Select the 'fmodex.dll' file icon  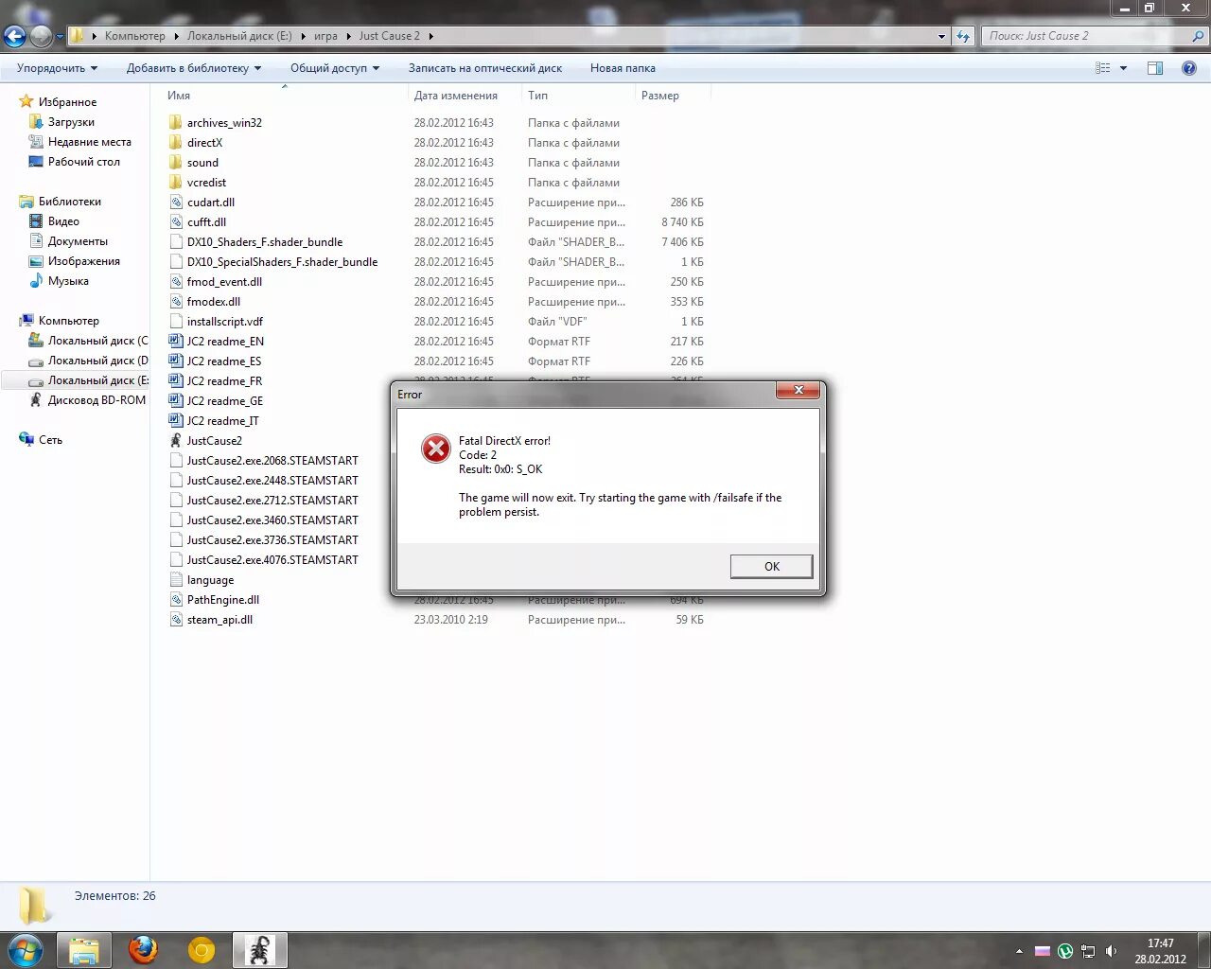[176, 302]
